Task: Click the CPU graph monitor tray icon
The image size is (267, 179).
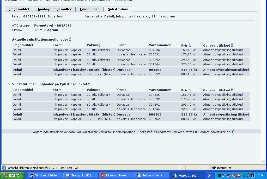Action: pos(252,175)
